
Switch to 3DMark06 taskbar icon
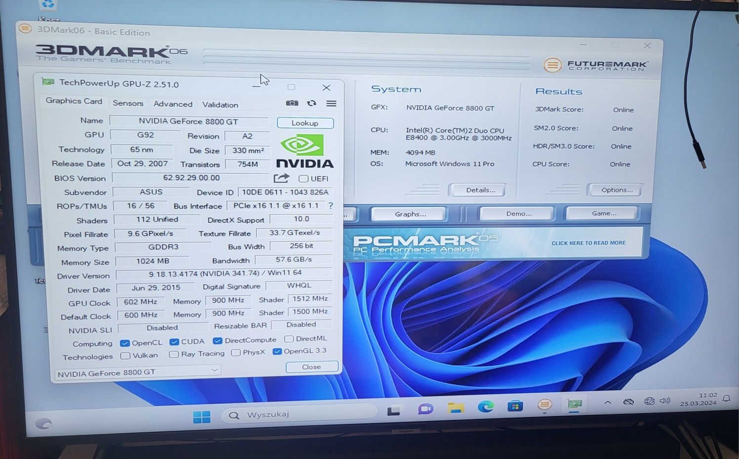[x=544, y=405]
